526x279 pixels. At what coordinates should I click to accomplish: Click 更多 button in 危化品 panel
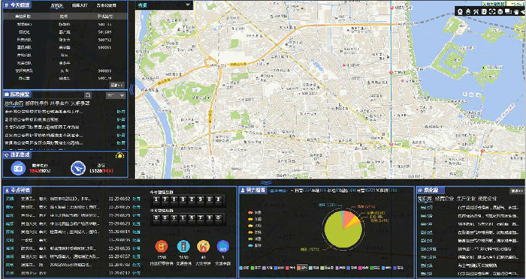coord(516,190)
